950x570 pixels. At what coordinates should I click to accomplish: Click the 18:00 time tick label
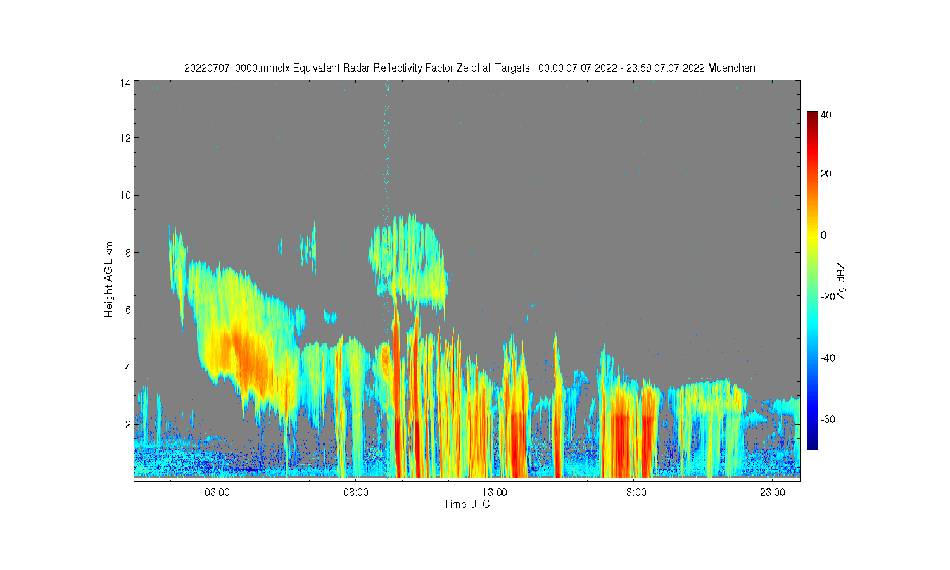pos(633,493)
